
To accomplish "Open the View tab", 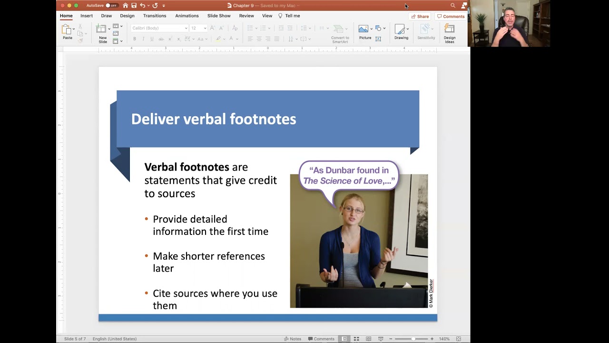I will coord(267,16).
